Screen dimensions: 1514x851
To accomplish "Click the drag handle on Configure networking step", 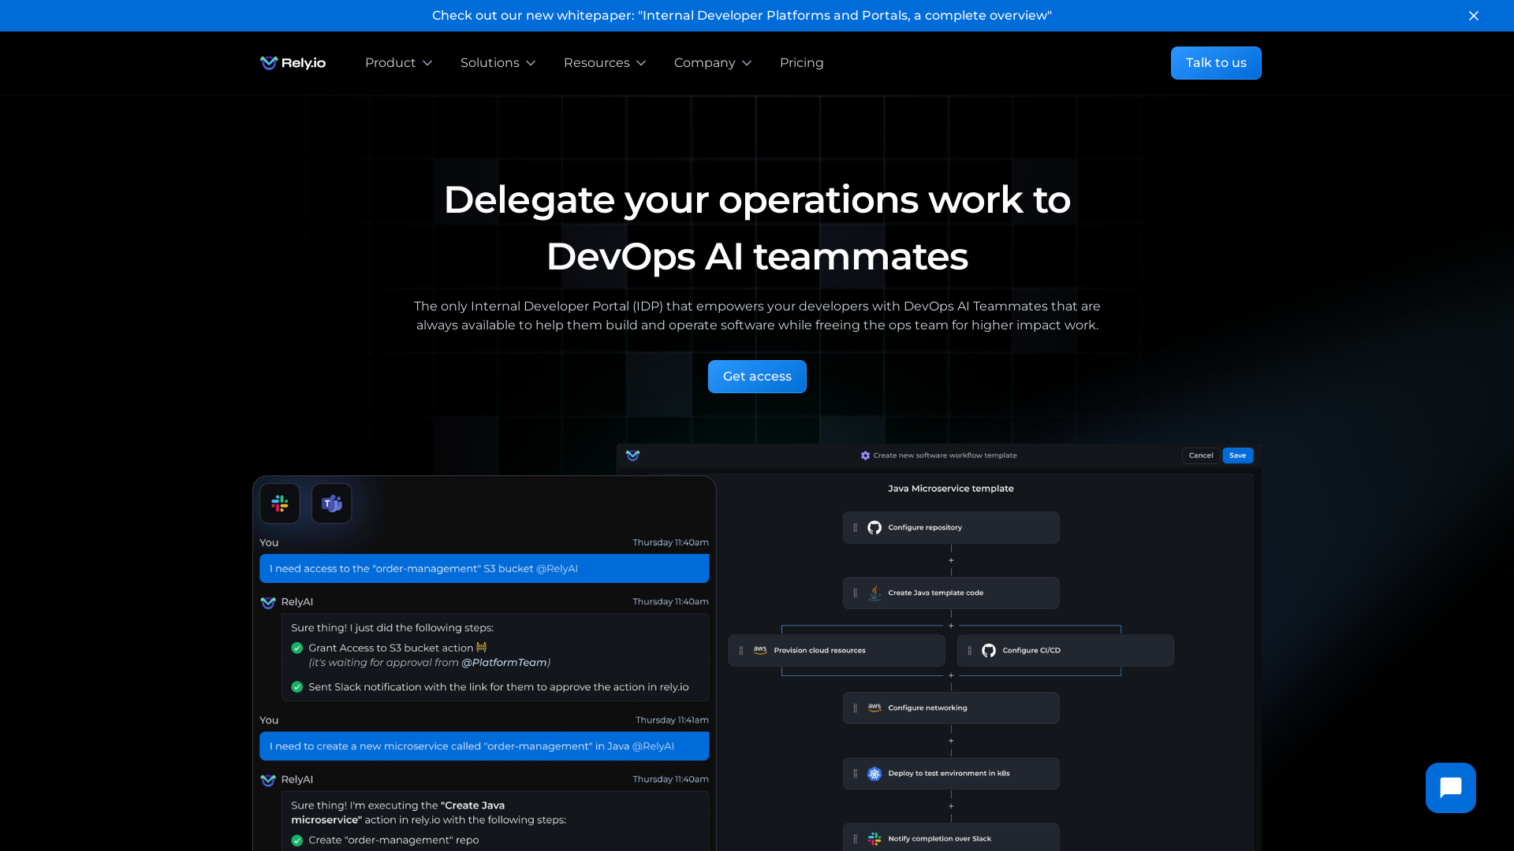I will click(x=856, y=708).
